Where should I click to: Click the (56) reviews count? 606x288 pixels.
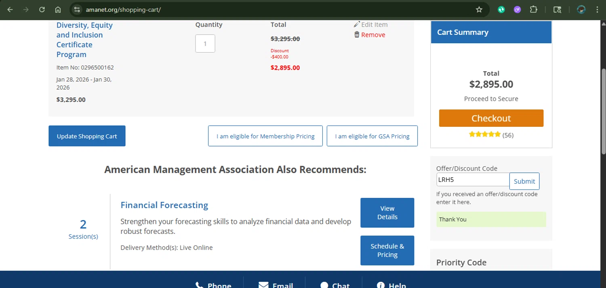[508, 135]
